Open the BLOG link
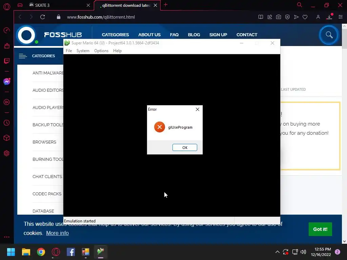The width and height of the screenshot is (347, 260). point(194,35)
